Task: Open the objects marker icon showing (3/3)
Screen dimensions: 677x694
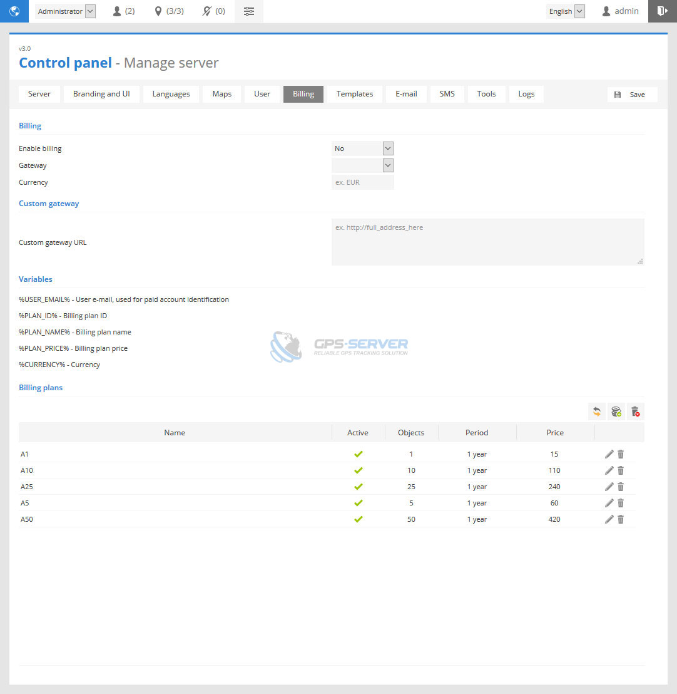Action: (169, 11)
